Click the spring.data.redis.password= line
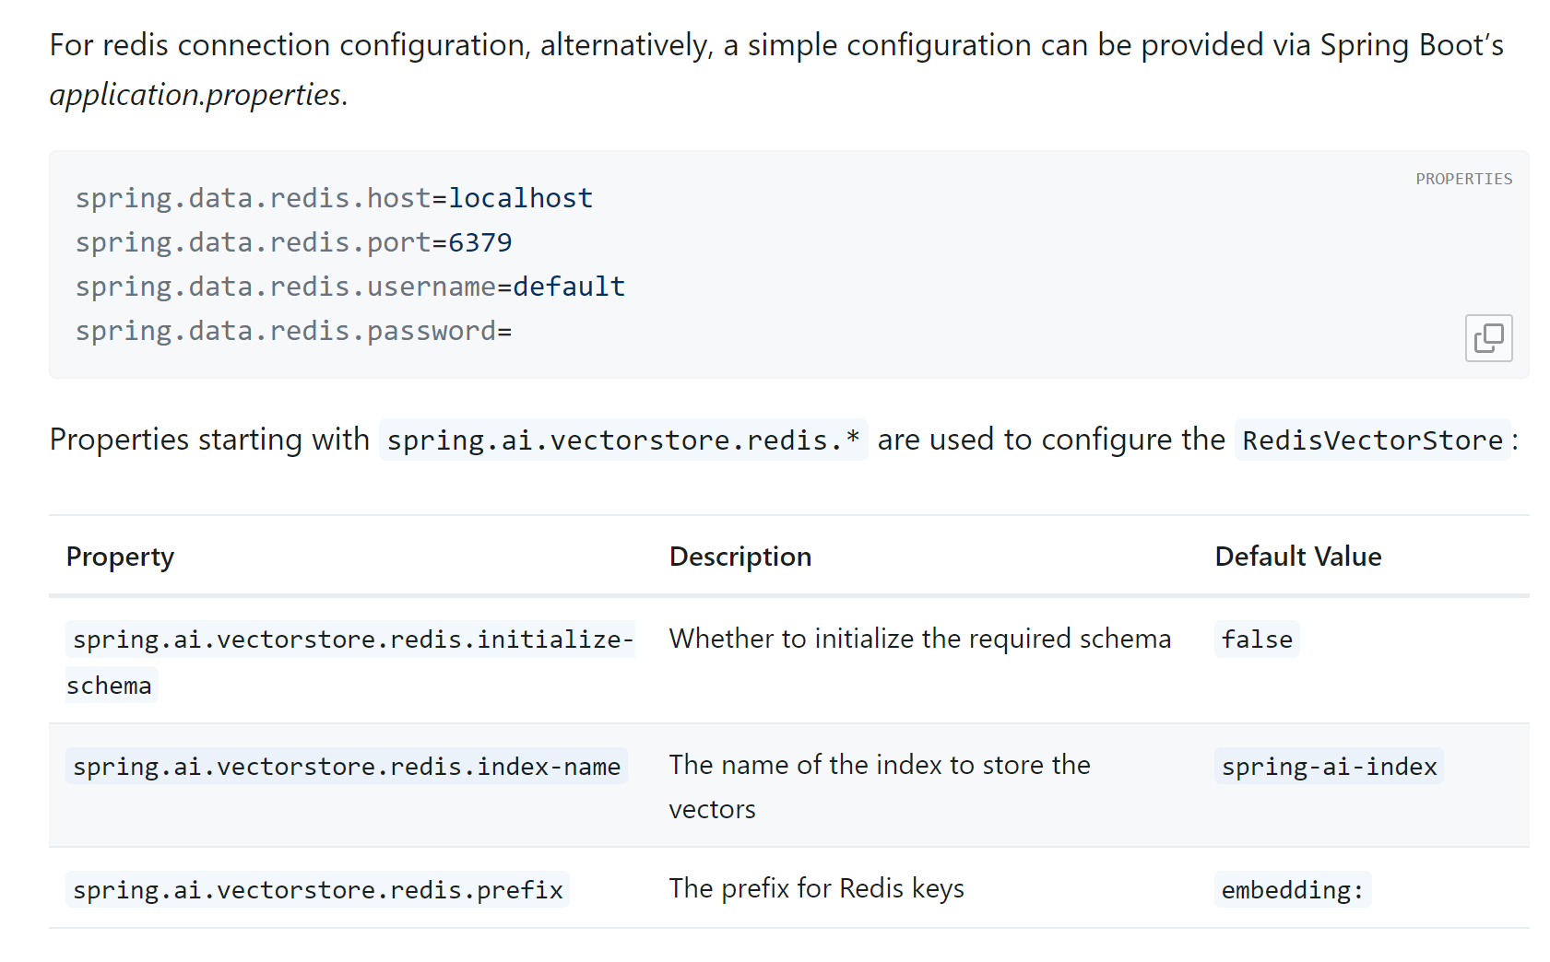This screenshot has height=962, width=1550. tap(293, 331)
